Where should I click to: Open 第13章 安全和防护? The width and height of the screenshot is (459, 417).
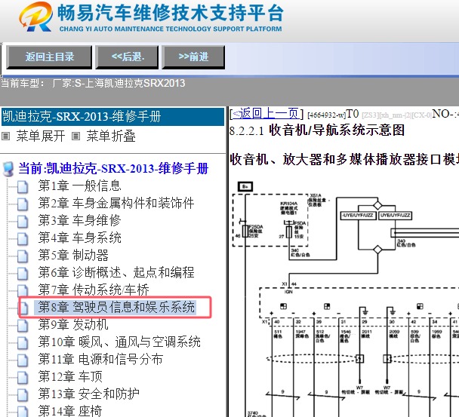click(88, 394)
